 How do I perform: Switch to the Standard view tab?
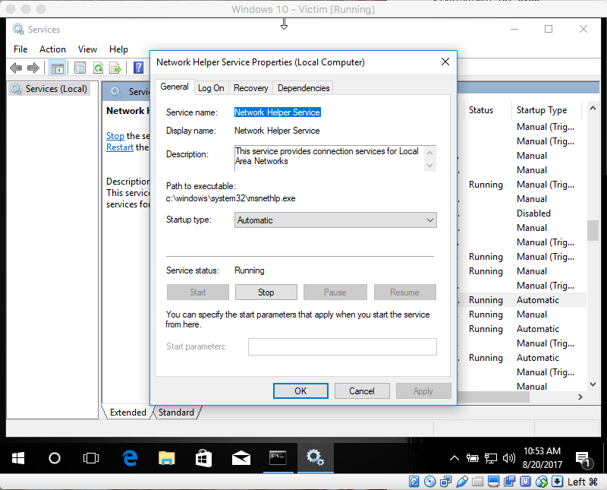176,412
